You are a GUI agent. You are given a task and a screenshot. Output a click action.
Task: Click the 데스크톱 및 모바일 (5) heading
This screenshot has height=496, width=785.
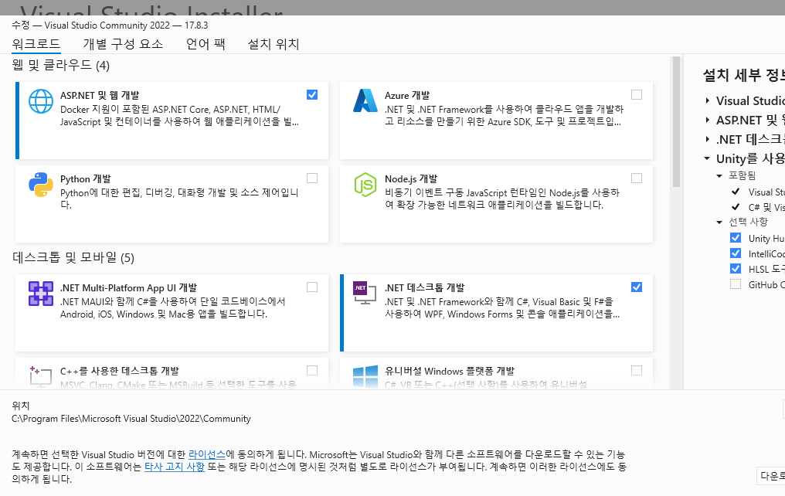73,258
